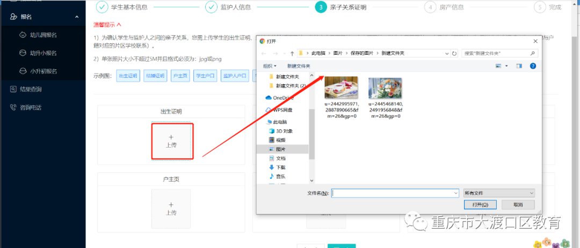This screenshot has height=248, width=580.
Task: Click the 保存的图片 breadcrumb in address bar
Action: coord(362,53)
